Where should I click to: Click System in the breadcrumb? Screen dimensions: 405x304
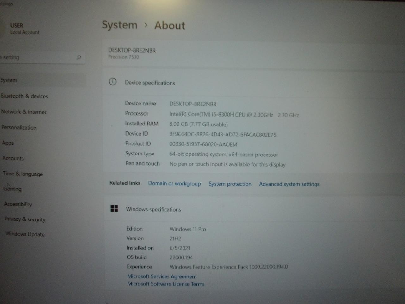[x=120, y=25]
